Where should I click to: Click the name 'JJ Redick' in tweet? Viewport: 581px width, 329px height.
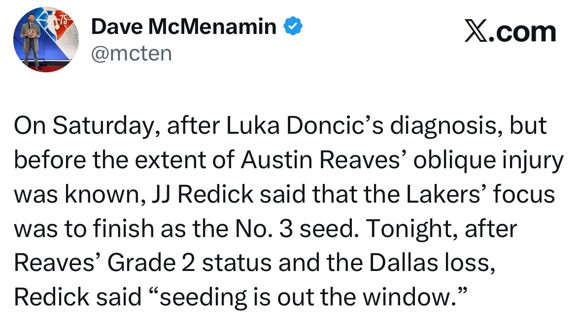click(x=209, y=195)
